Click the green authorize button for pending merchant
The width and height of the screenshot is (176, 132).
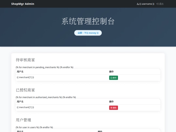click(113, 78)
